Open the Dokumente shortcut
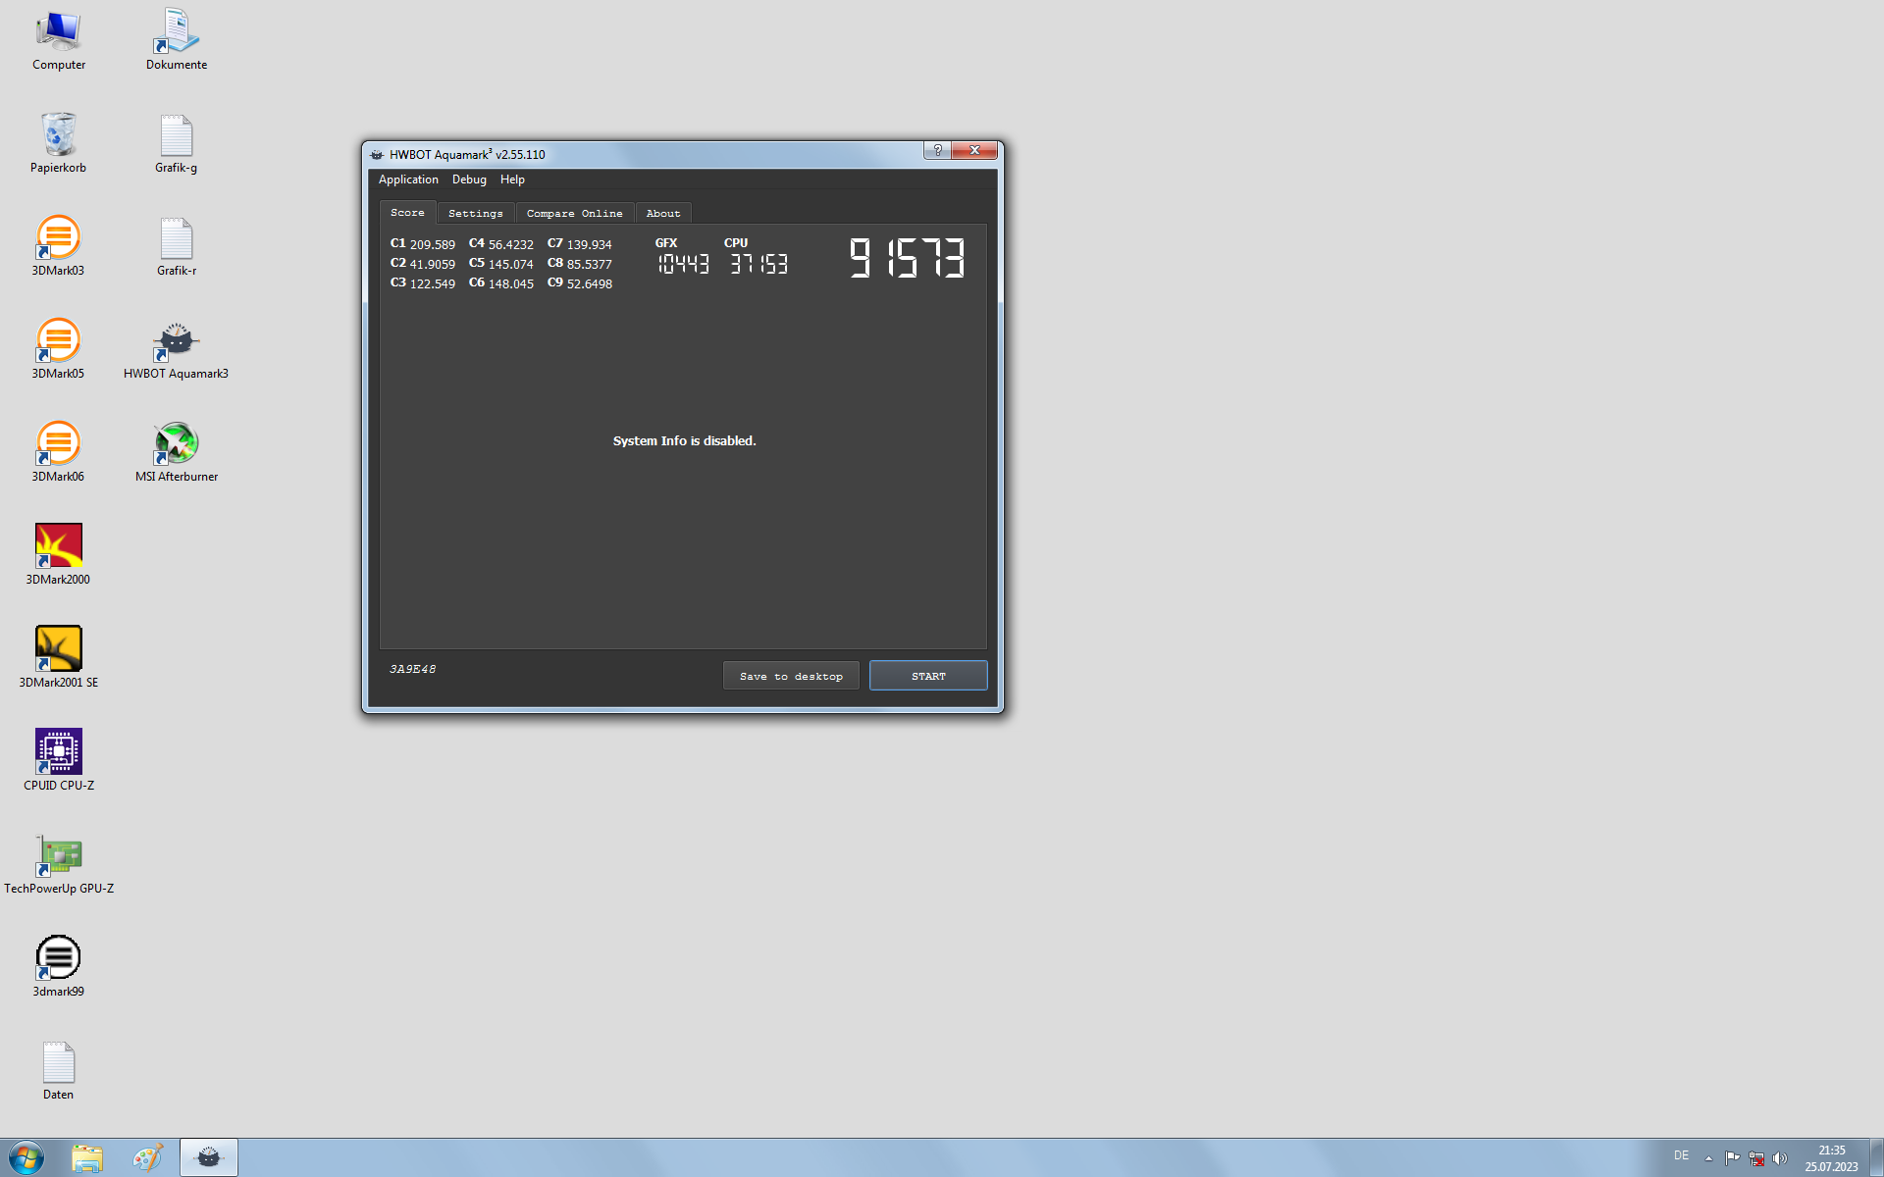Viewport: 1884px width, 1177px height. pyautogui.click(x=177, y=41)
